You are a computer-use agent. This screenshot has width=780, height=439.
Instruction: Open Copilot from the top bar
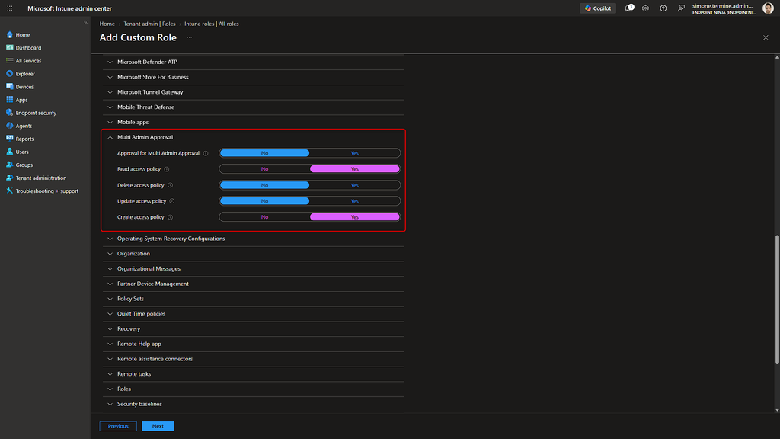point(598,8)
